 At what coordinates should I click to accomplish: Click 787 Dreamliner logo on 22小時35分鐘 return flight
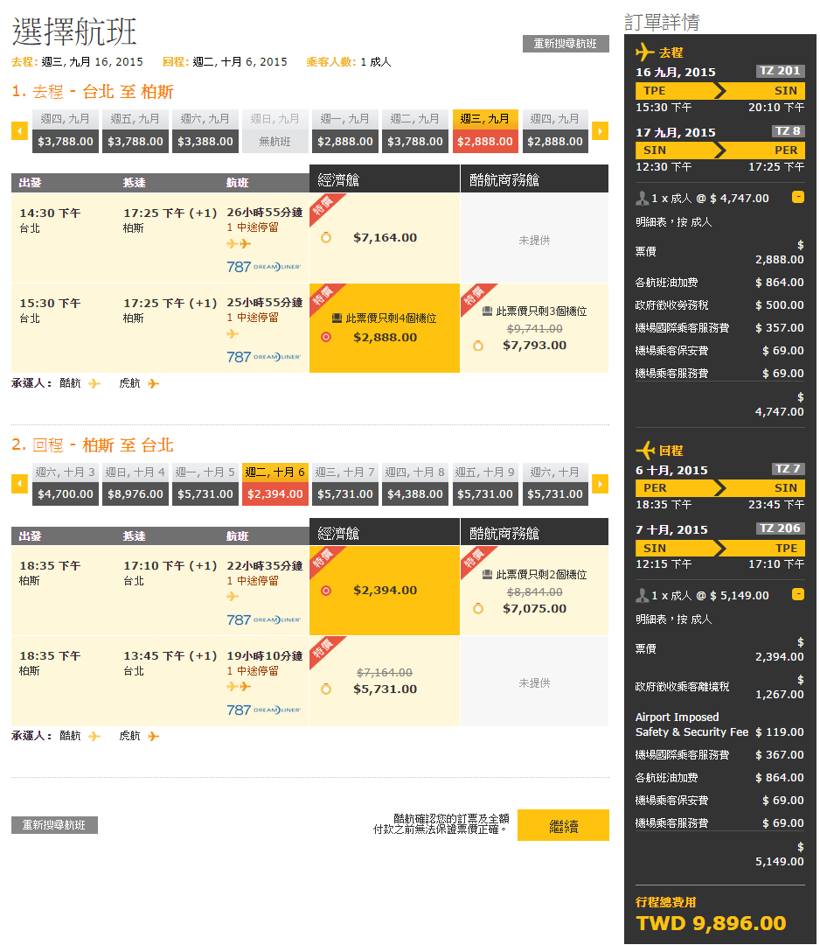pos(264,619)
